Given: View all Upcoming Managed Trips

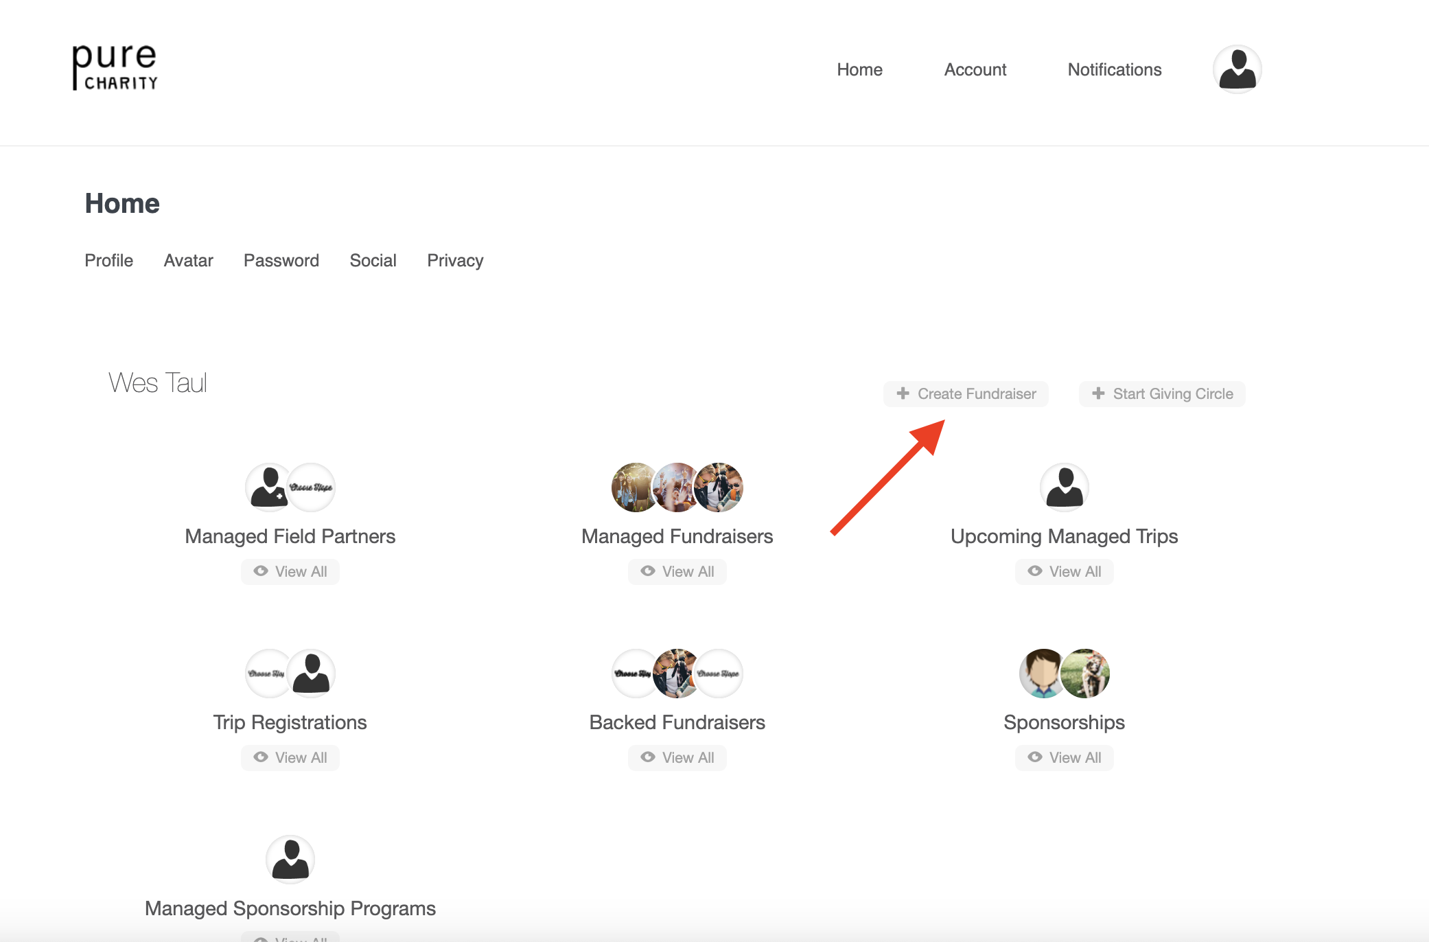Looking at the screenshot, I should [x=1064, y=571].
